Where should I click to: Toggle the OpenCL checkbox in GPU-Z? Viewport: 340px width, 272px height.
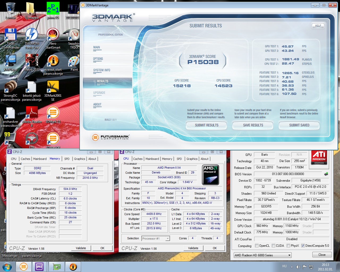click(x=257, y=246)
